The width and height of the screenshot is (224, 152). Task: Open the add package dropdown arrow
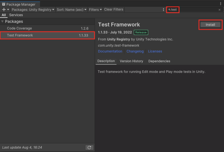(x=8, y=10)
